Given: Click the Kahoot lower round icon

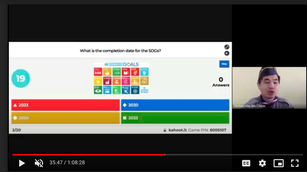Looking at the screenshot, I should pyautogui.click(x=227, y=53).
